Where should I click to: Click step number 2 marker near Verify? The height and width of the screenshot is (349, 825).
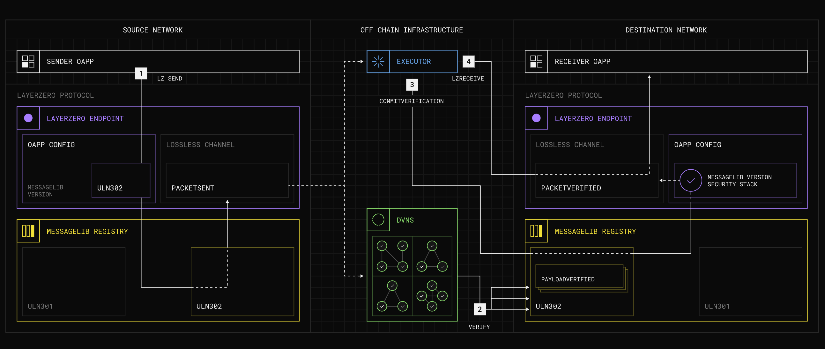(479, 309)
